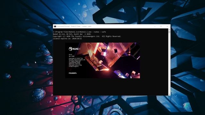Screen dimensions: 205x115
Task: Click the line 'NukeX 12.1v2, 64 bit, built Apr 2 2020.'
Action: pyautogui.click(x=72, y=34)
